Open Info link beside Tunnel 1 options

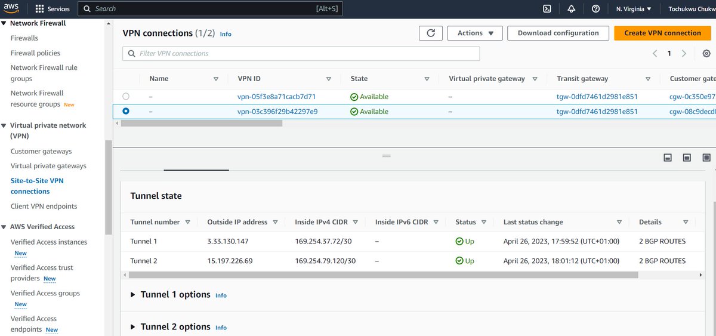221,295
